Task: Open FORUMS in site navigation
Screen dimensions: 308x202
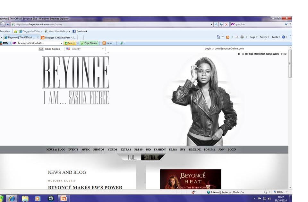Action: pyautogui.click(x=210, y=150)
